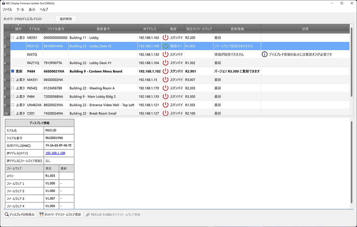357x227 pixels.
Task: Click the network icon on ネットワークでファームウェア更新
Action: click(x=41, y=214)
